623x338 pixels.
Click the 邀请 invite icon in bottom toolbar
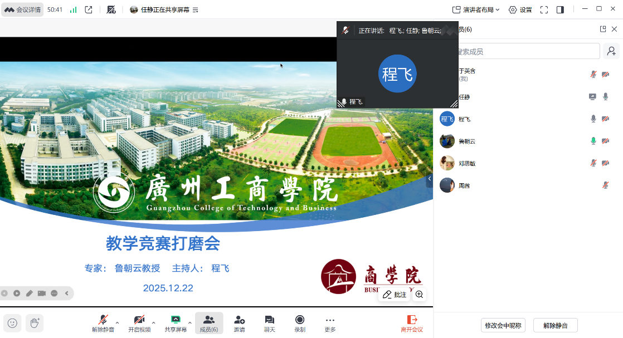(x=239, y=322)
